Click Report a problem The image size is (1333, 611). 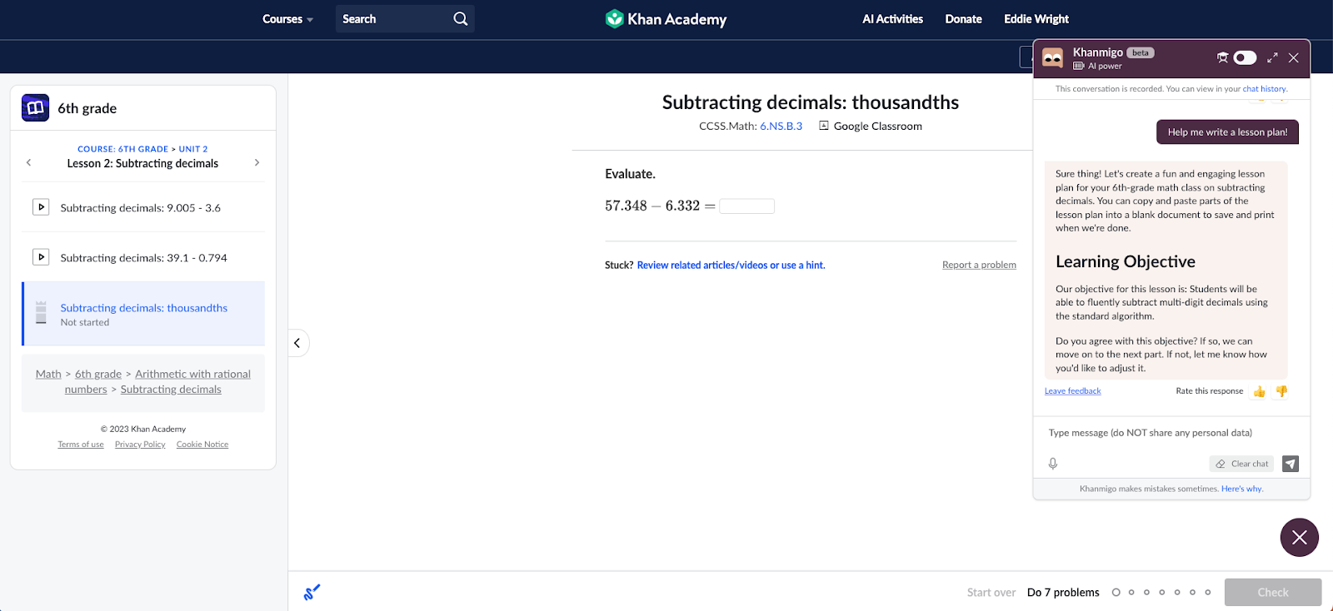point(979,265)
